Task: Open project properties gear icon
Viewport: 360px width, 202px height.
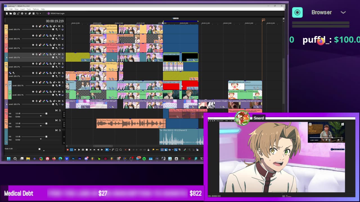Action: tap(22, 13)
